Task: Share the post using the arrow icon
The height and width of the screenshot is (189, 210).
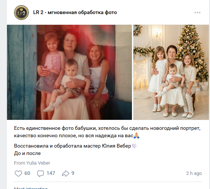Action: click(66, 173)
